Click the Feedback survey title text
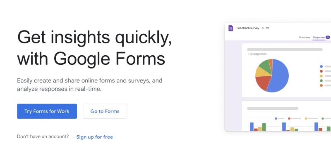 pos(247,28)
